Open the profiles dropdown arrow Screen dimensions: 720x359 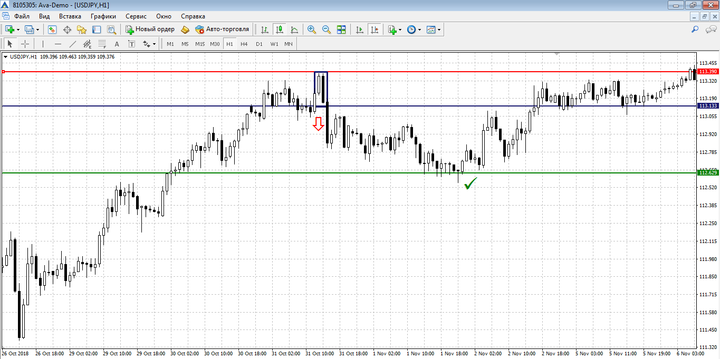click(x=37, y=30)
